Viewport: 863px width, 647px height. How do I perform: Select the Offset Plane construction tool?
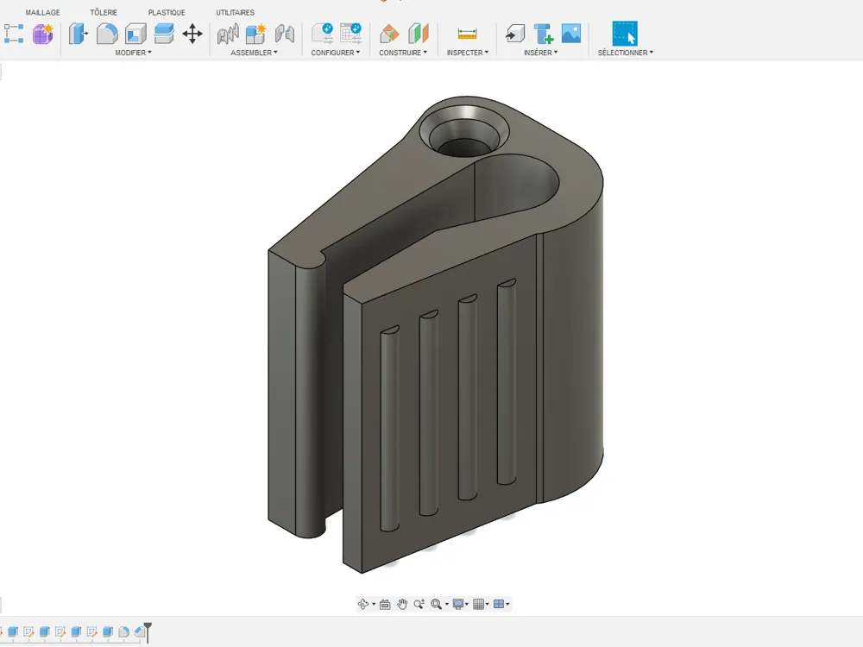pos(390,35)
